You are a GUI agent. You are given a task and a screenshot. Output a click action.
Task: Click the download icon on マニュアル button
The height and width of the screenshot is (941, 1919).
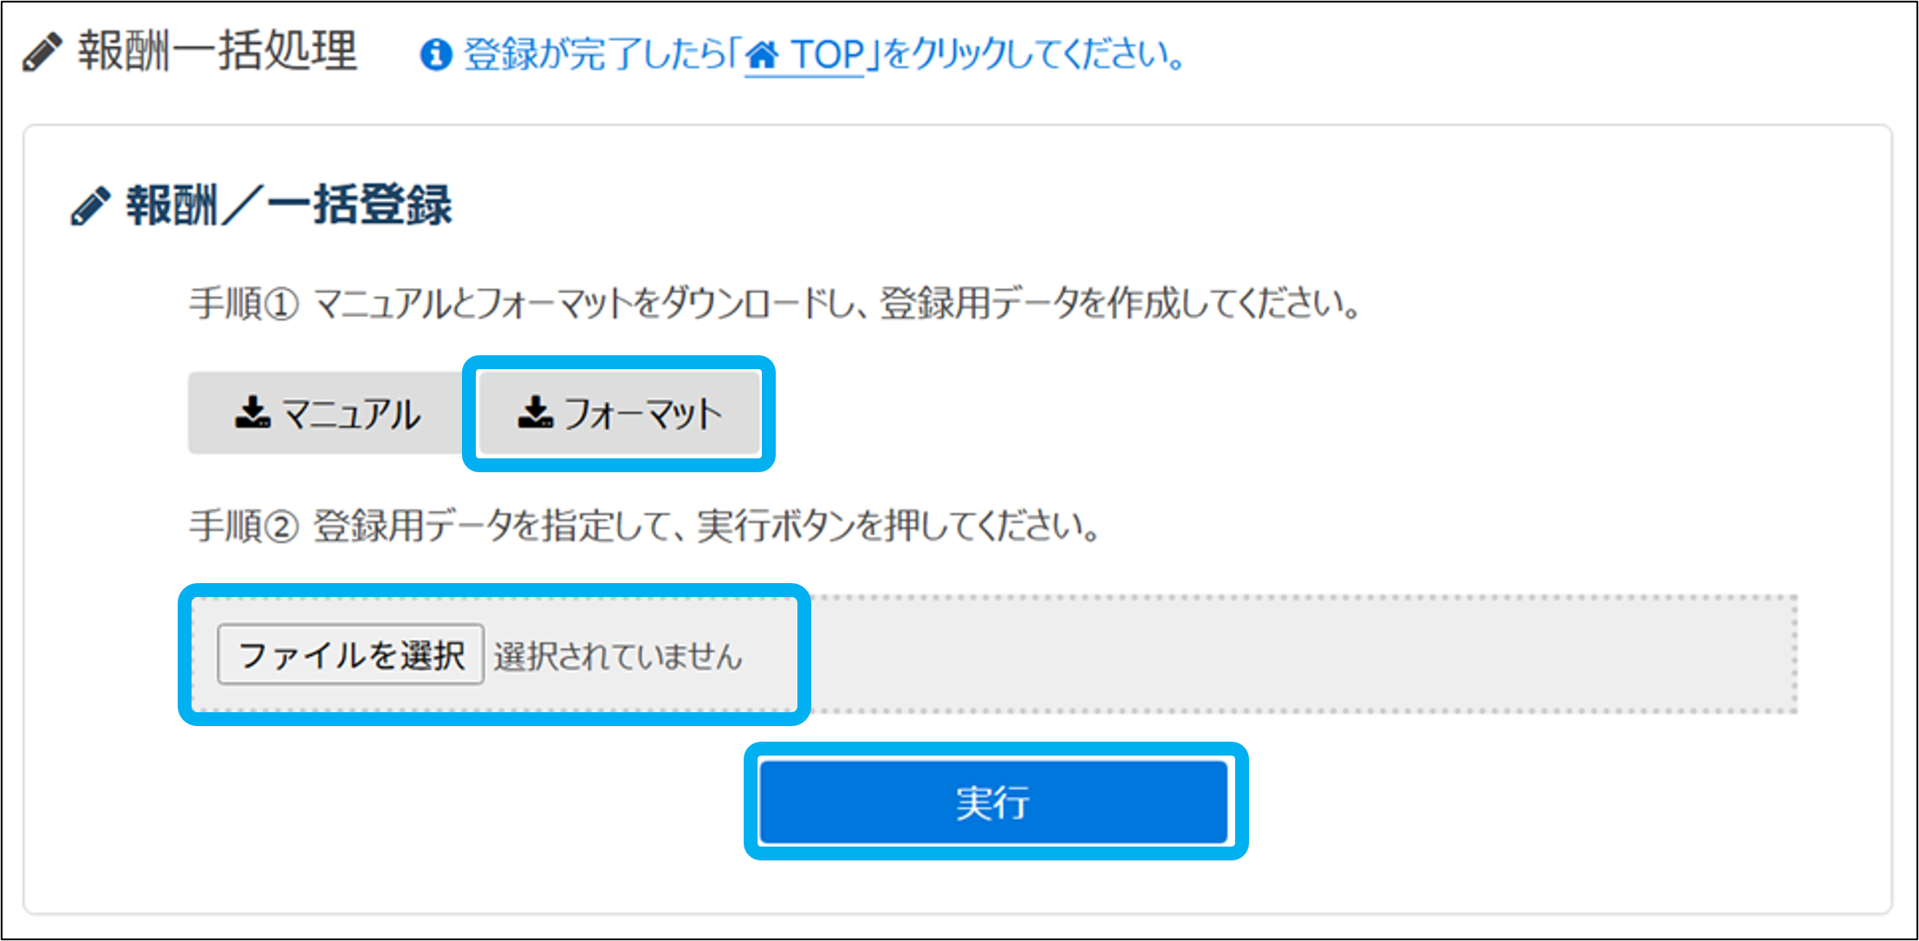tap(252, 412)
